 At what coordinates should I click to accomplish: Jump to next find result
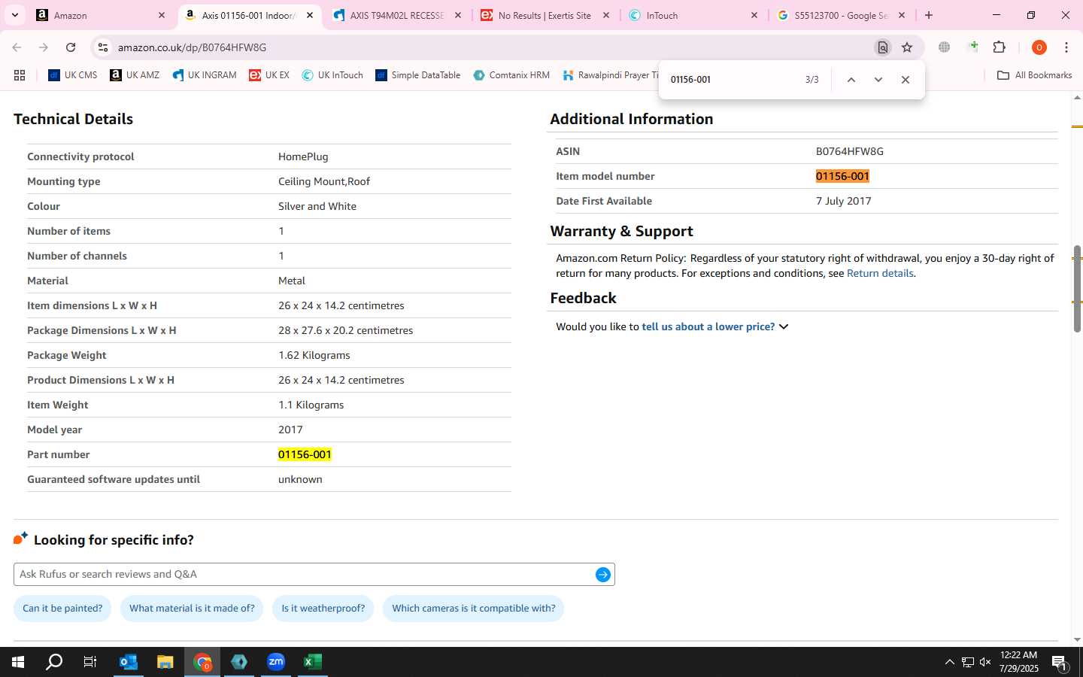pos(878,80)
